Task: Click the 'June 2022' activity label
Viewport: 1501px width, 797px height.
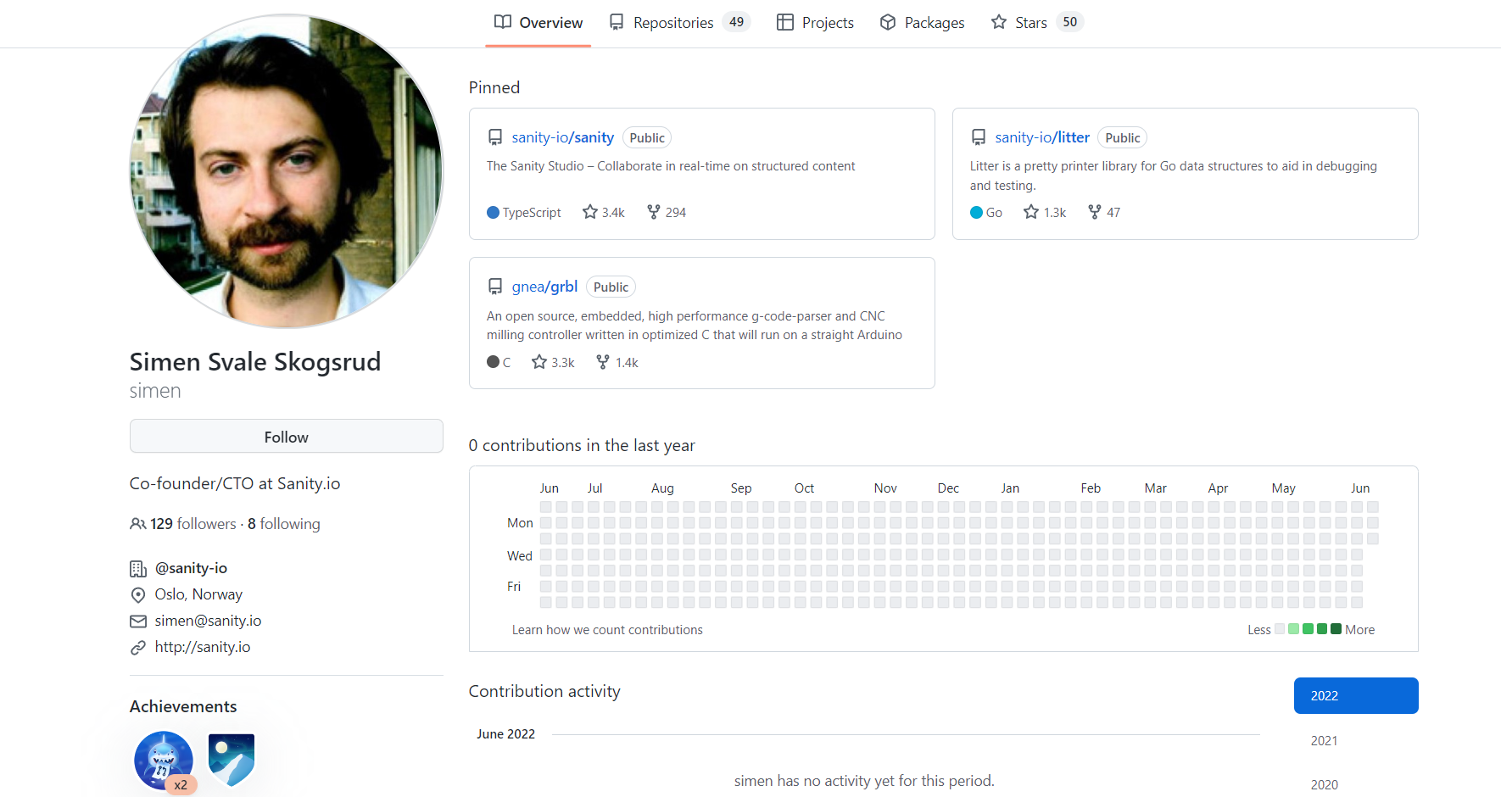Action: click(x=505, y=734)
